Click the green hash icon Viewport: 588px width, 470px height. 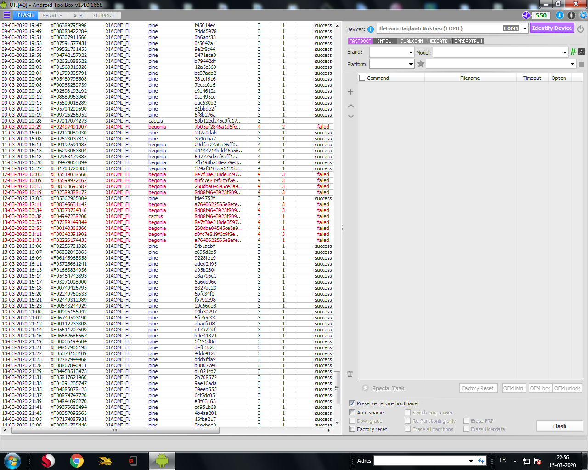click(573, 51)
